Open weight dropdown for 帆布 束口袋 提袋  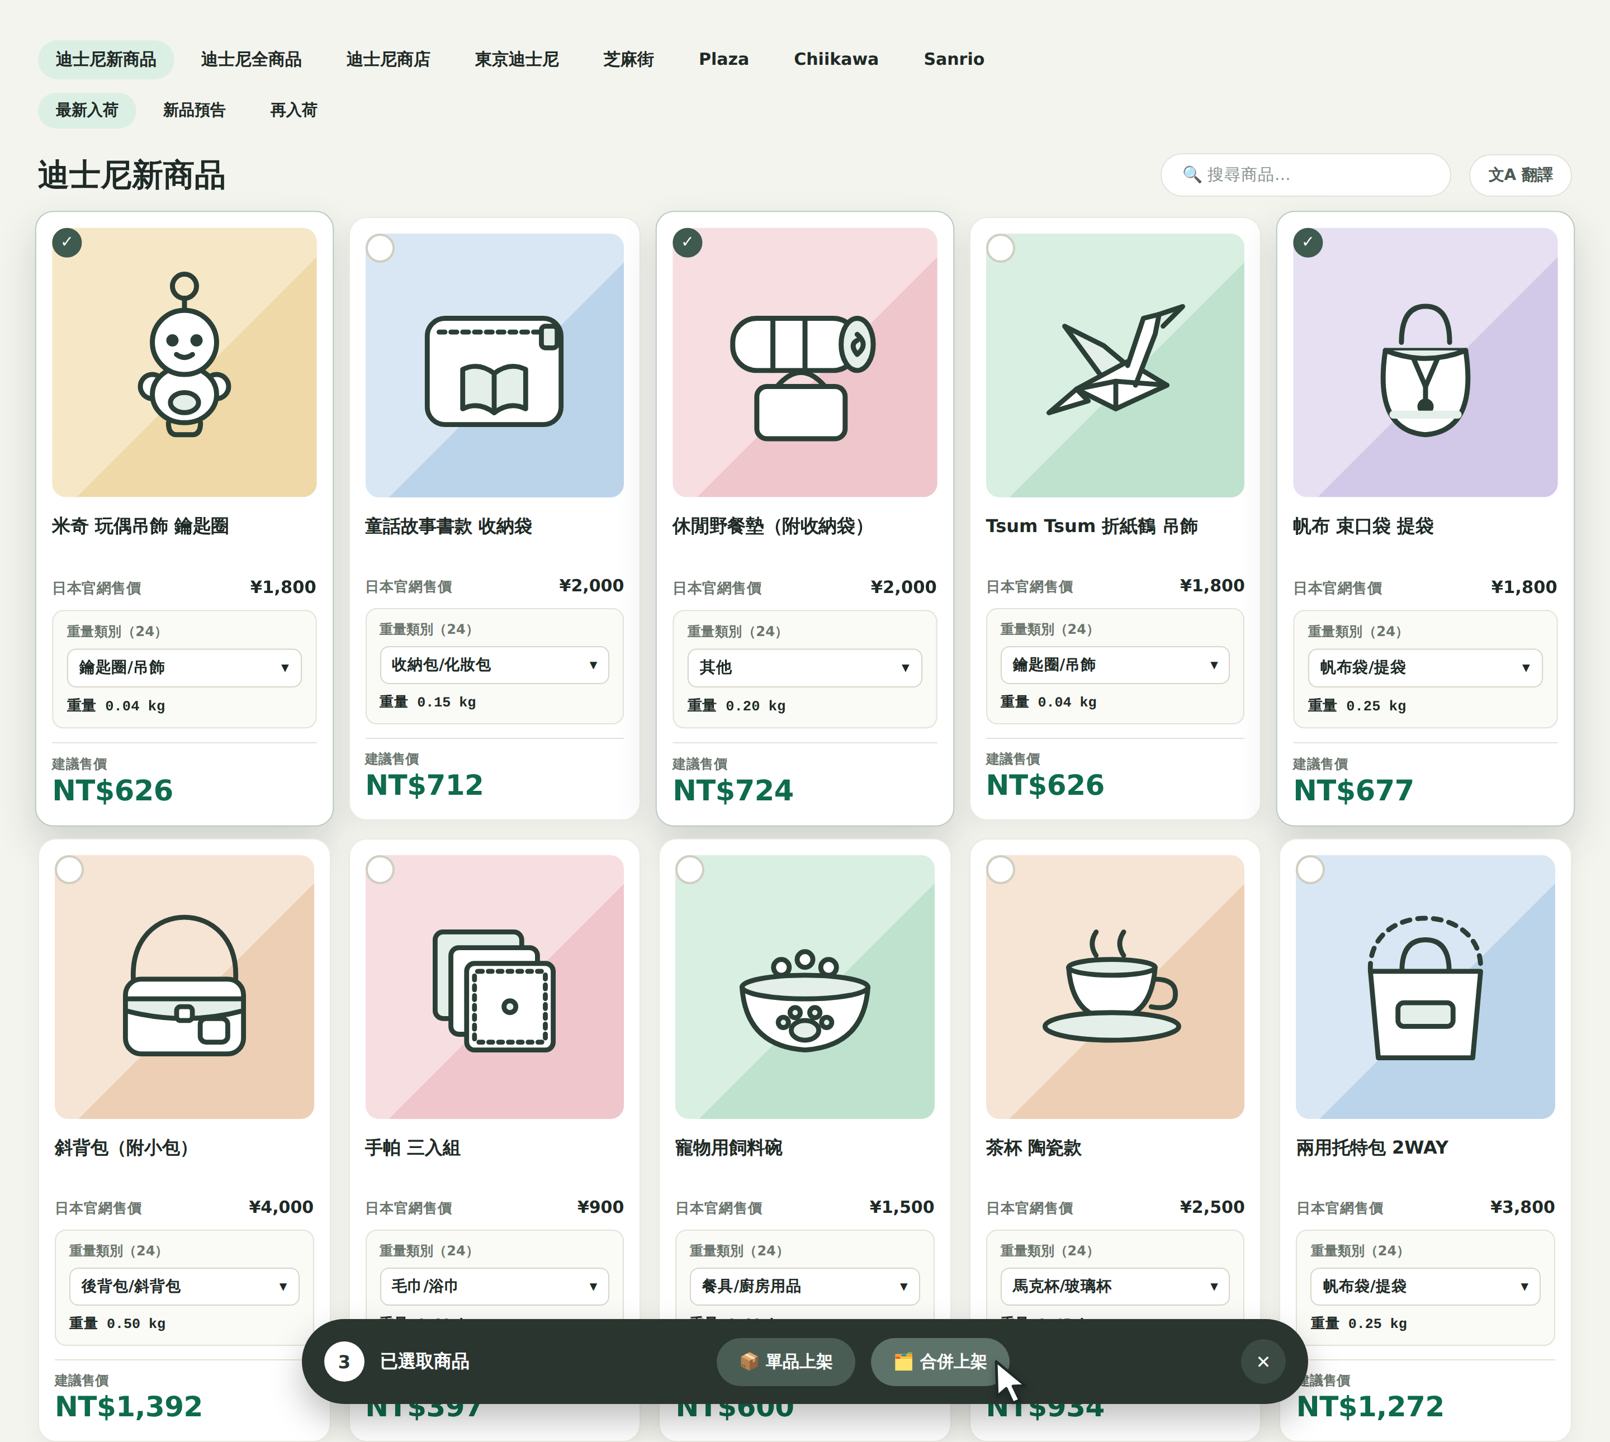[1424, 668]
